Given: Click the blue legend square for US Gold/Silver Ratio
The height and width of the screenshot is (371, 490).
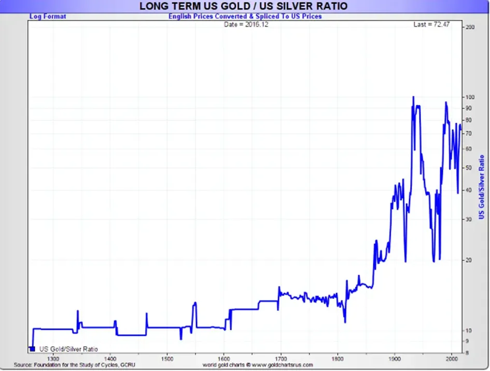Looking at the screenshot, I should click(32, 349).
